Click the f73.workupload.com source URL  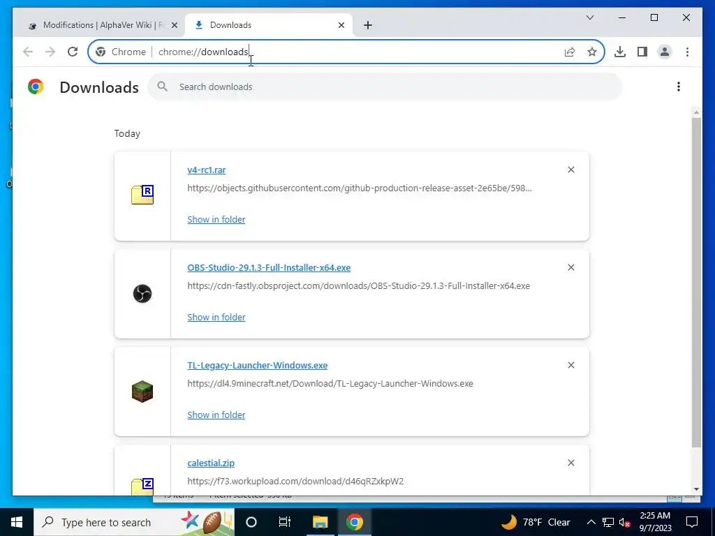(x=295, y=482)
